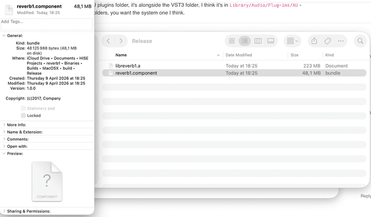Click the 223 MB size cell

311,66
